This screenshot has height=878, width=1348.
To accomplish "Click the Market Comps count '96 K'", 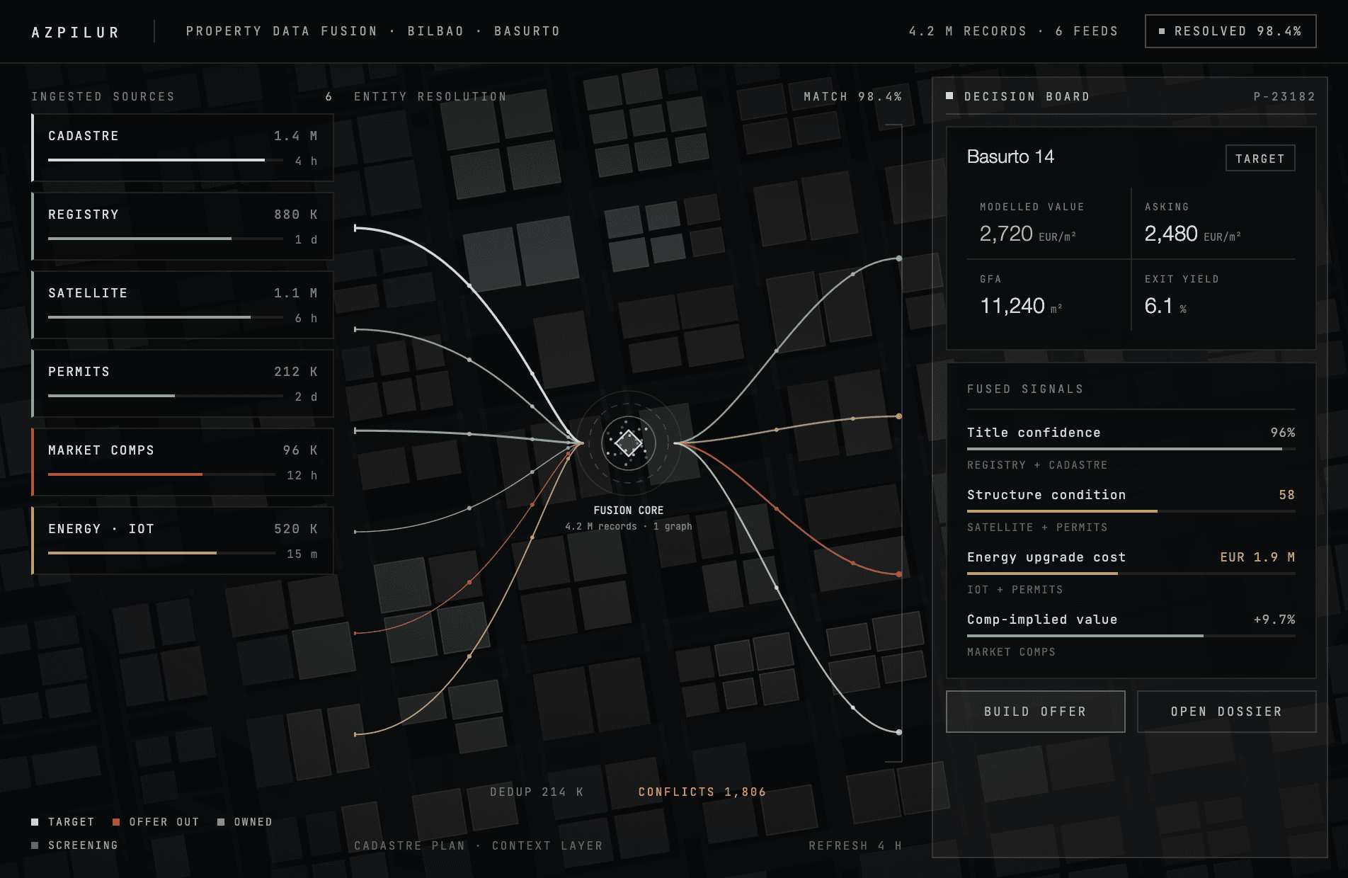I will click(300, 450).
